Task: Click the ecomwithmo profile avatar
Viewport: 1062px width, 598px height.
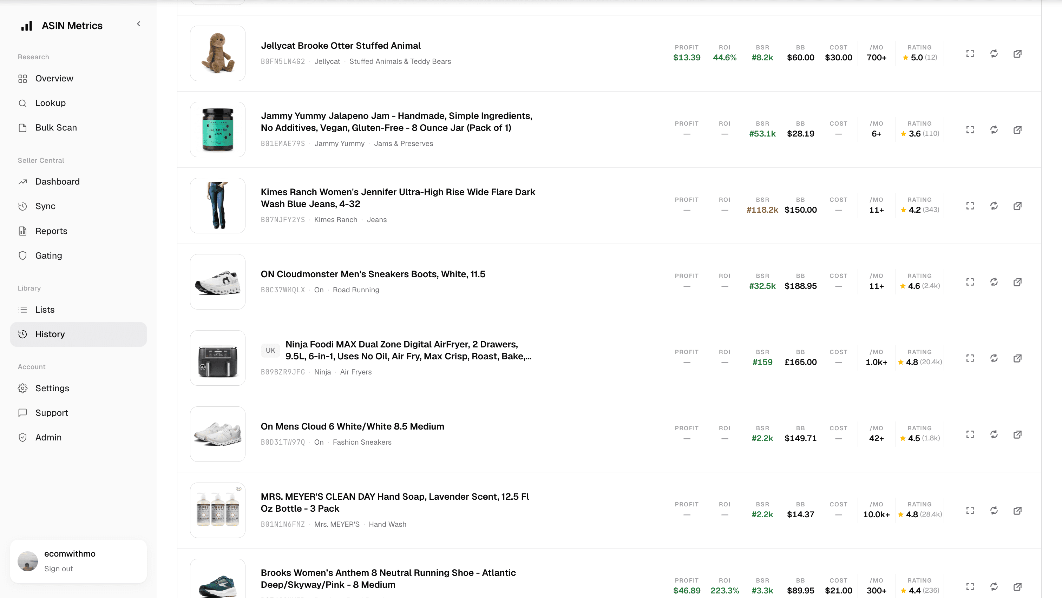Action: coord(28,562)
